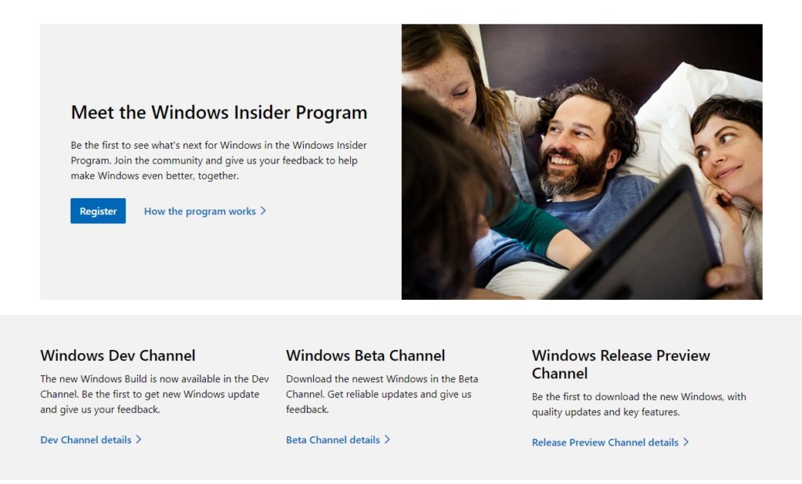
Task: Click the Windows Dev Channel heading
Action: click(117, 356)
